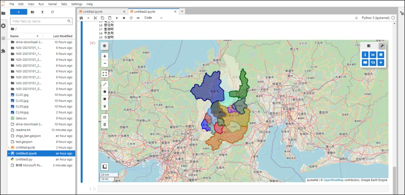Toggle the wrench toolbar button
The image size is (405, 195).
coord(382,46)
